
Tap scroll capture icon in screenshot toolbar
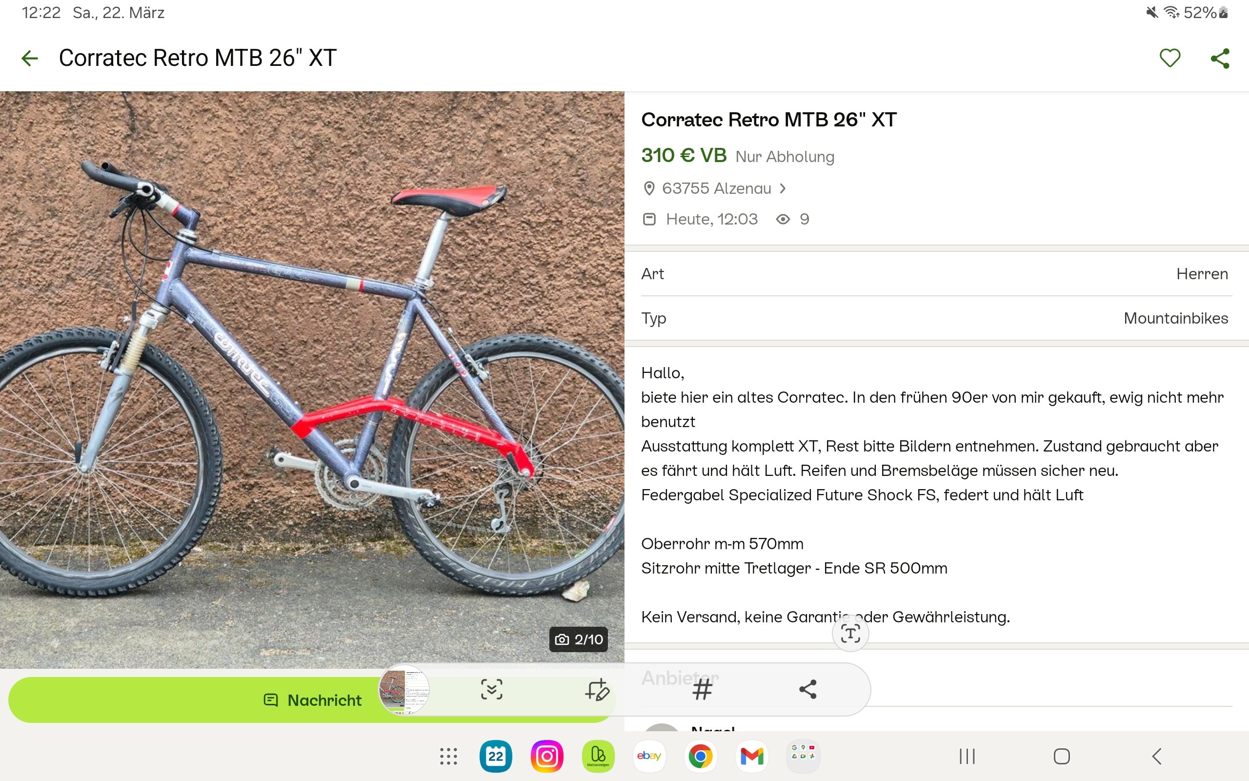pyautogui.click(x=491, y=690)
